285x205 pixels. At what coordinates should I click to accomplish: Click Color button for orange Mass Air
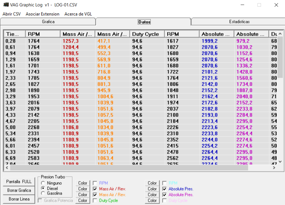point(83,195)
